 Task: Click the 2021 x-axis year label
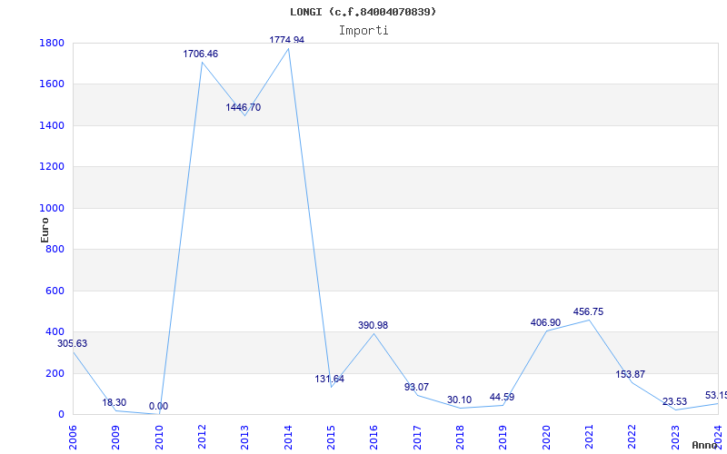click(589, 438)
